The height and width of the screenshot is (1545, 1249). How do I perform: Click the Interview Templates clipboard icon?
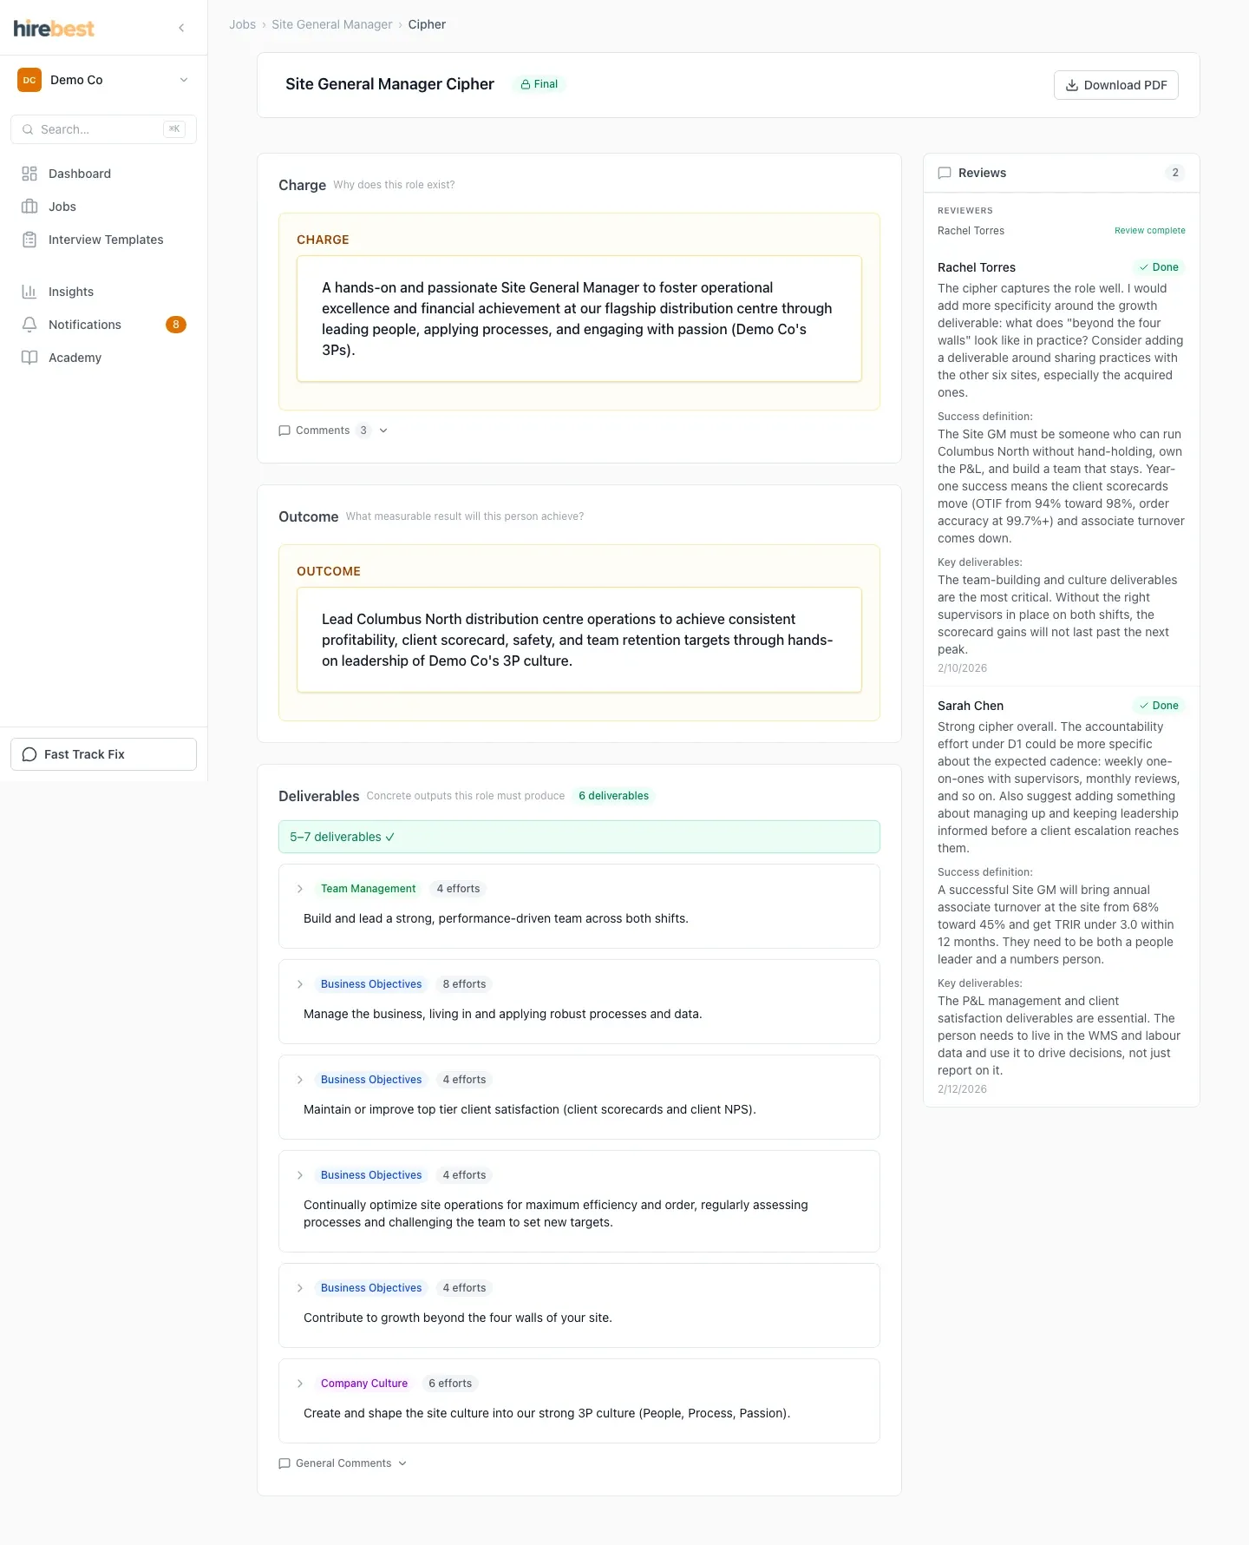(29, 240)
